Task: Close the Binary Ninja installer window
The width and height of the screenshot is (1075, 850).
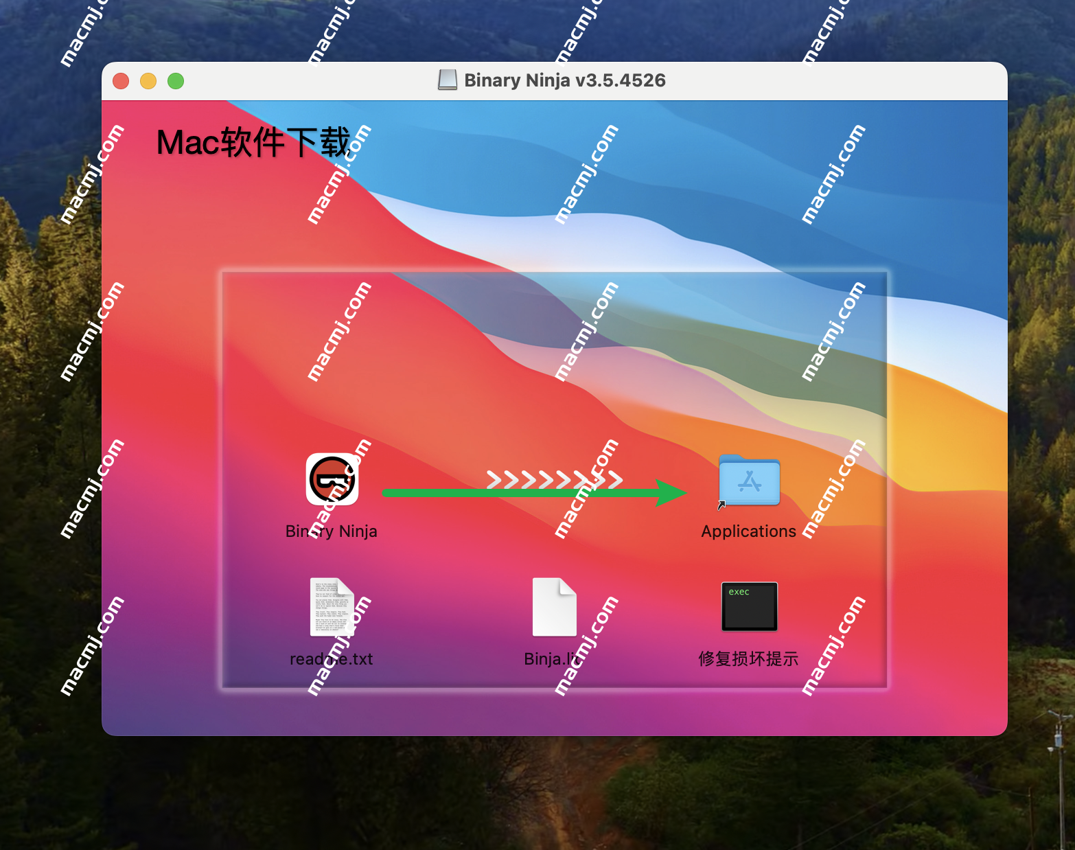Action: tap(121, 81)
